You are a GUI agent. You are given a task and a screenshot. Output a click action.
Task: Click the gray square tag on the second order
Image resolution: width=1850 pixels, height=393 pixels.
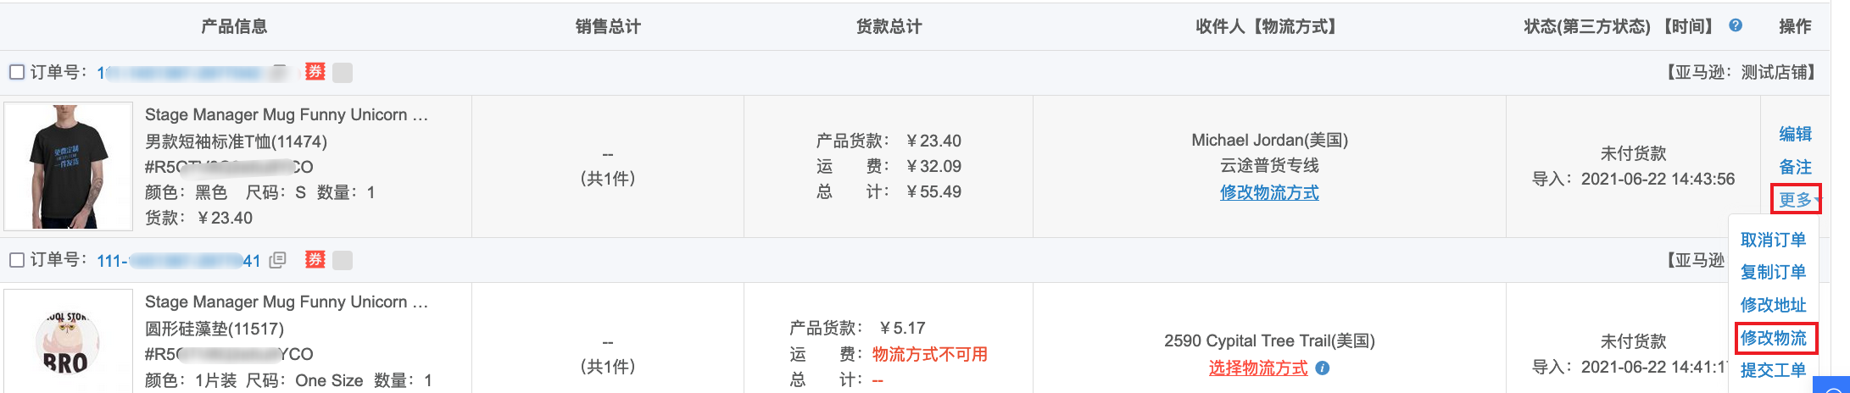pyautogui.click(x=343, y=260)
